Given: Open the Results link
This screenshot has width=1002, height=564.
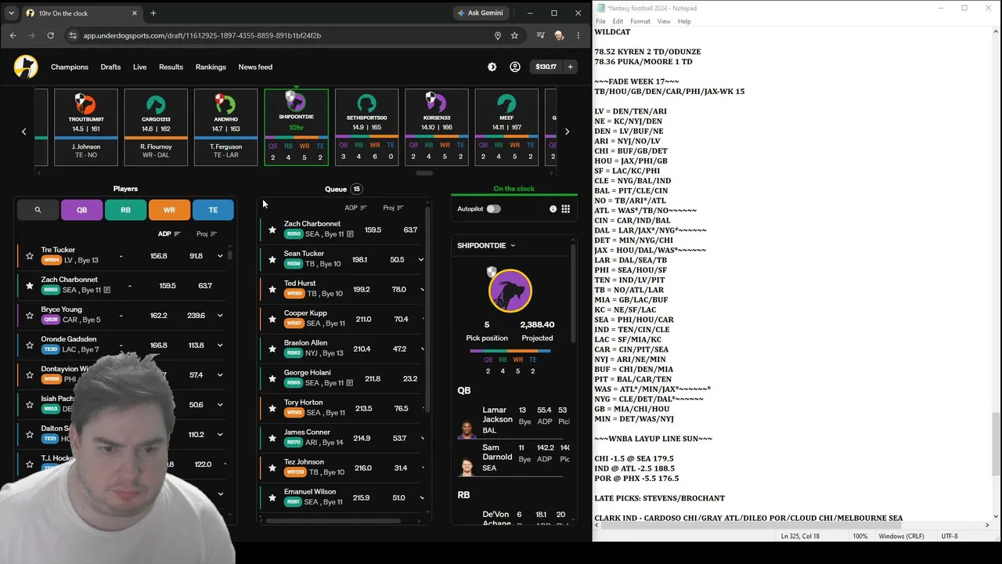Looking at the screenshot, I should pyautogui.click(x=171, y=67).
